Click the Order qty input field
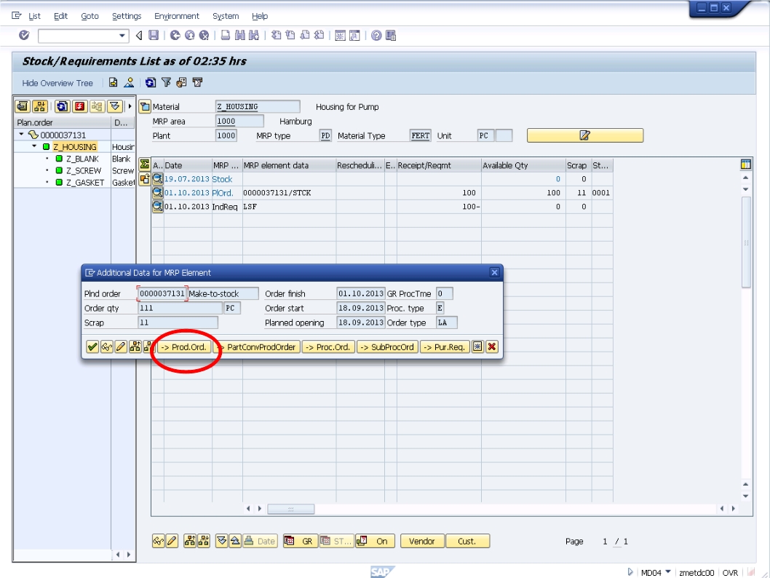The width and height of the screenshot is (770, 578). 178,307
